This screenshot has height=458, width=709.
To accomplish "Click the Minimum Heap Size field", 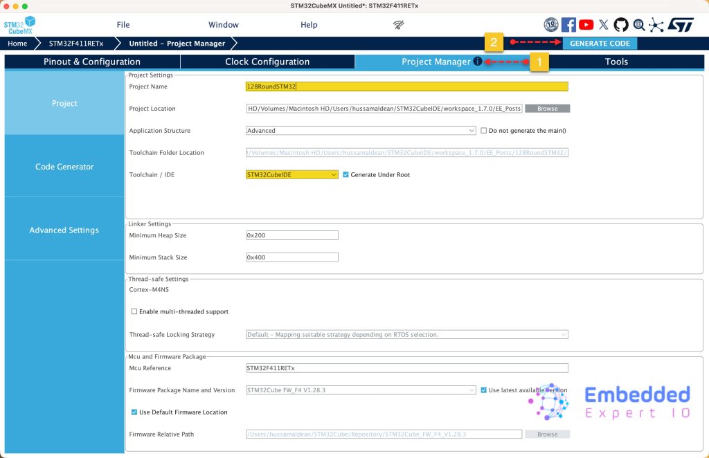I will 292,235.
